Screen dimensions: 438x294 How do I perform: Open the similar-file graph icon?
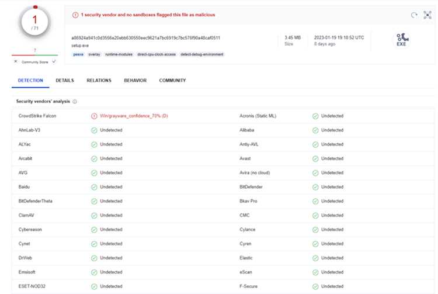(427, 15)
